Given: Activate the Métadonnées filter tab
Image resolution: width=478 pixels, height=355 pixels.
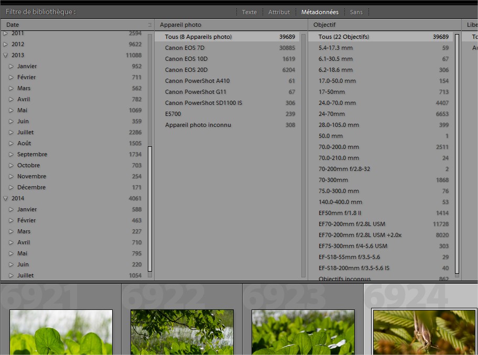Looking at the screenshot, I should 320,12.
